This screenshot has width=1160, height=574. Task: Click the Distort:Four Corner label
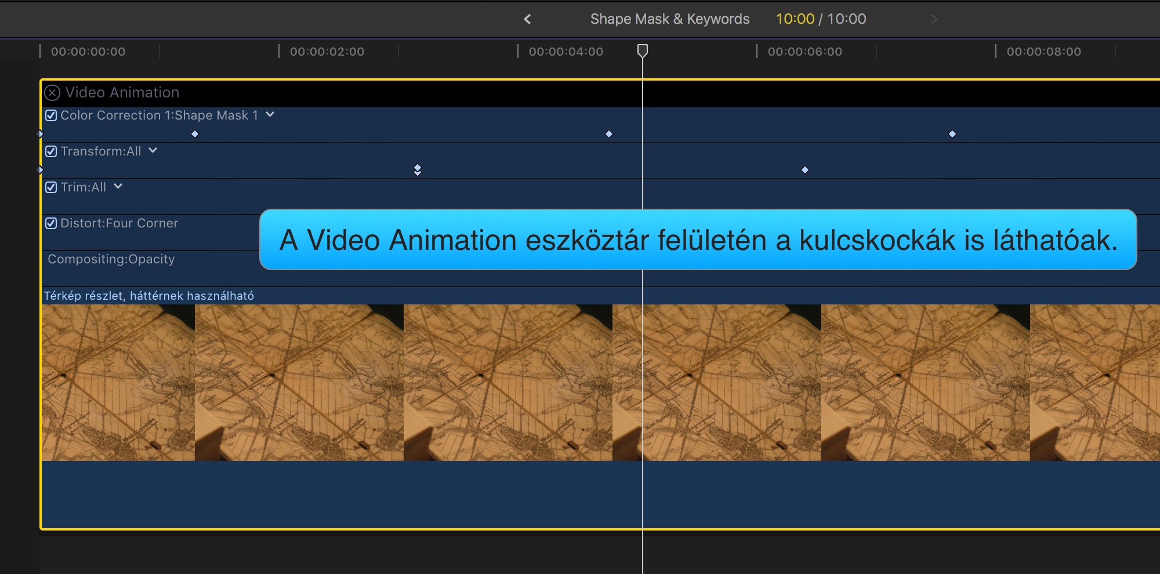pos(119,223)
